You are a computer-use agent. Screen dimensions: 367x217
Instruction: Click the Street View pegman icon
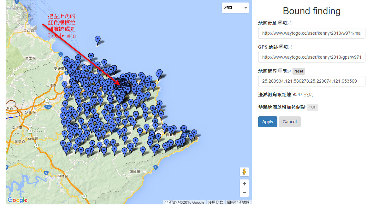pos(244,172)
